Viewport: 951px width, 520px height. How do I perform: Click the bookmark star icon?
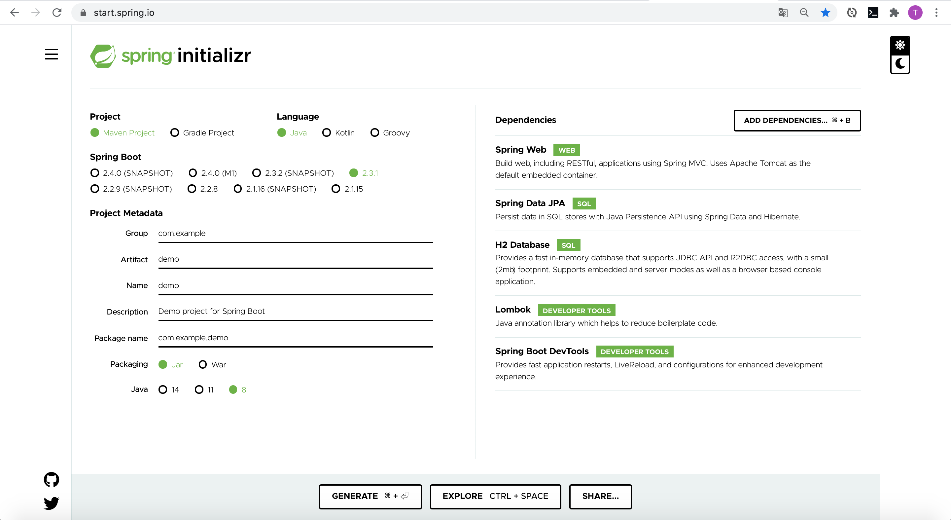pyautogui.click(x=825, y=13)
